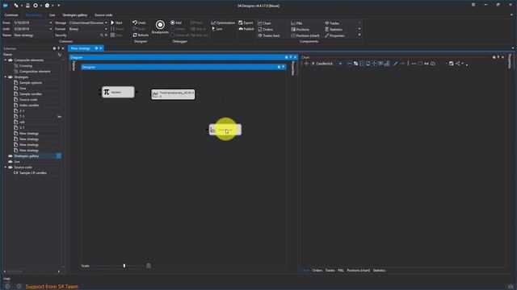Select the Delete breakpoint radio option

(x=178, y=29)
